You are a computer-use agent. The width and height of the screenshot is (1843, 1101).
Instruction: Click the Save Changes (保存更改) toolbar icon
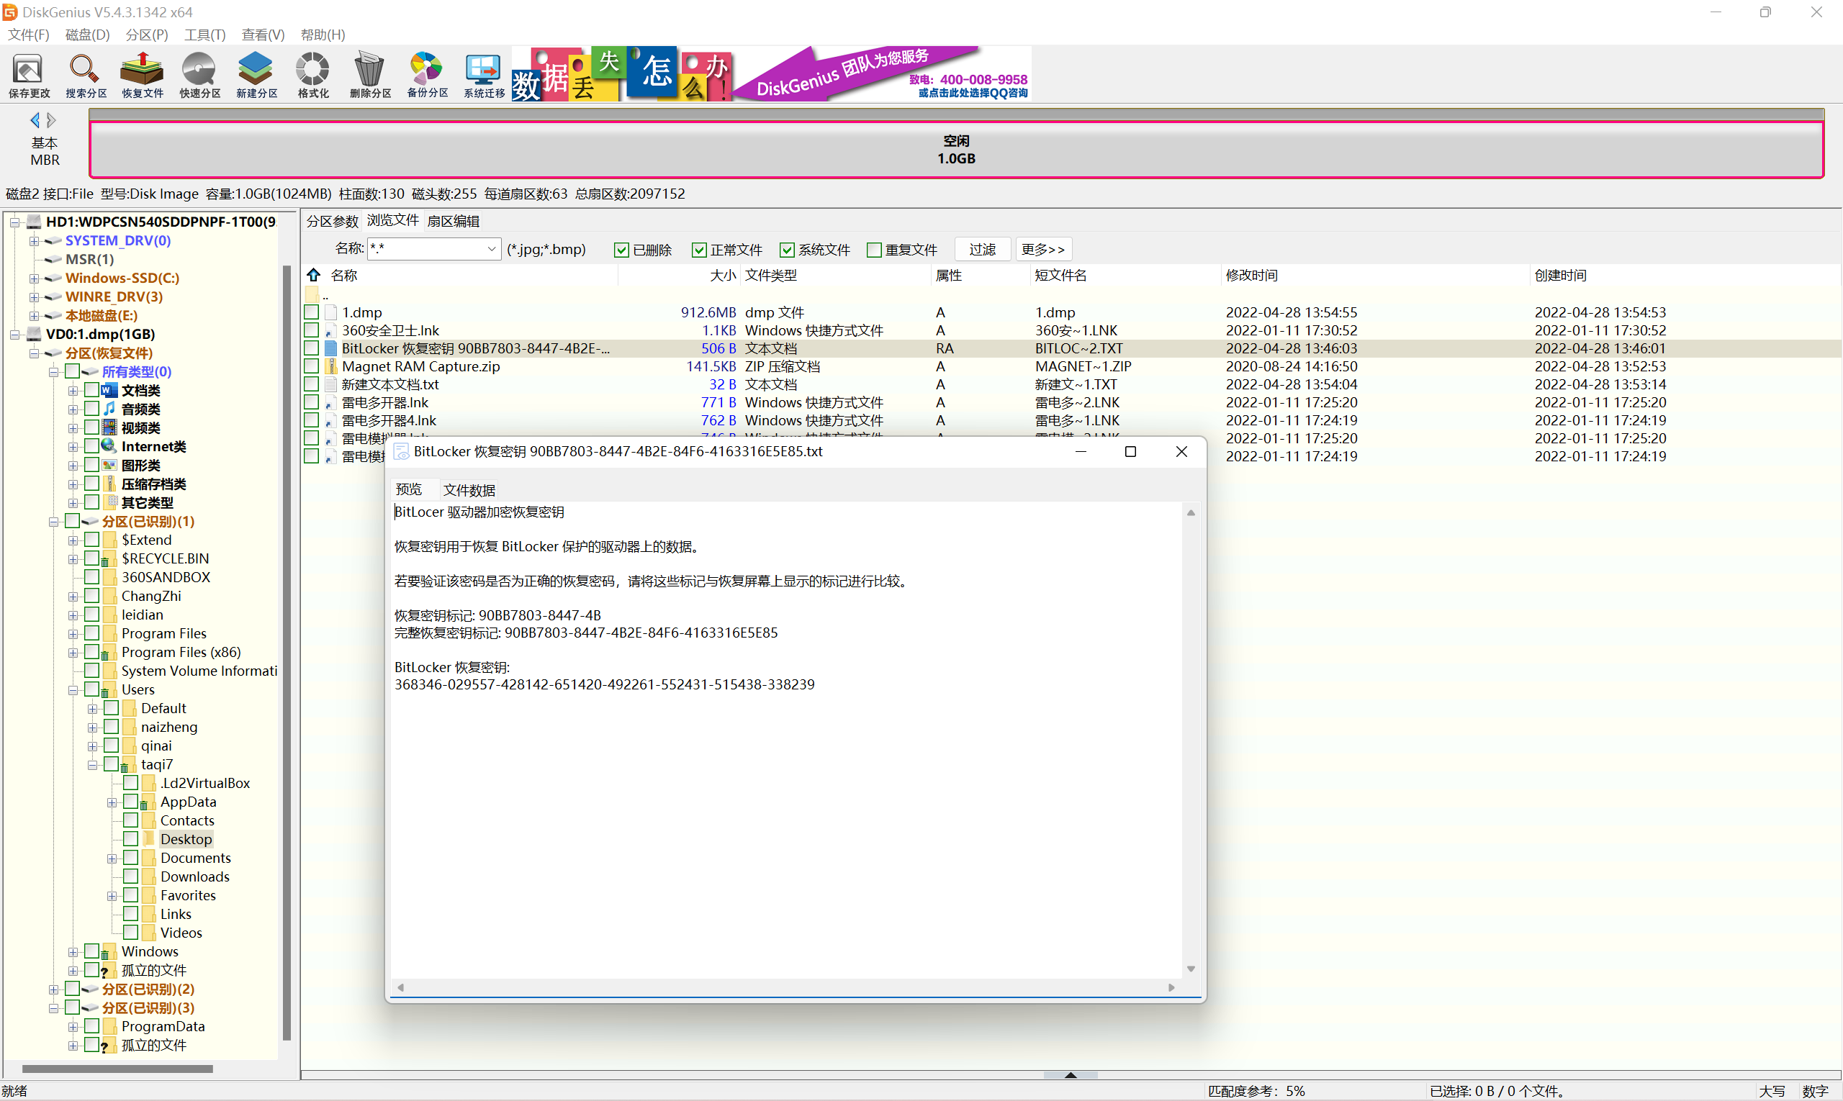point(28,76)
